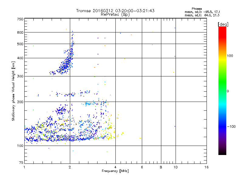Click the y-axis tick label "200"
The width and height of the screenshot is (243, 182).
coord(20,102)
